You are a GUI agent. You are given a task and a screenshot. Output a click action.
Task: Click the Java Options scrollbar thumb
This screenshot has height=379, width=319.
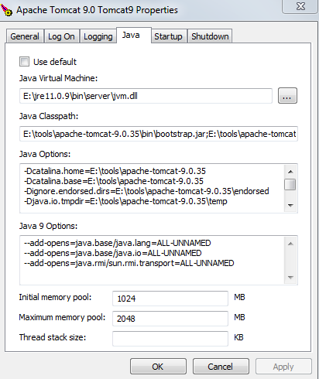coord(290,184)
